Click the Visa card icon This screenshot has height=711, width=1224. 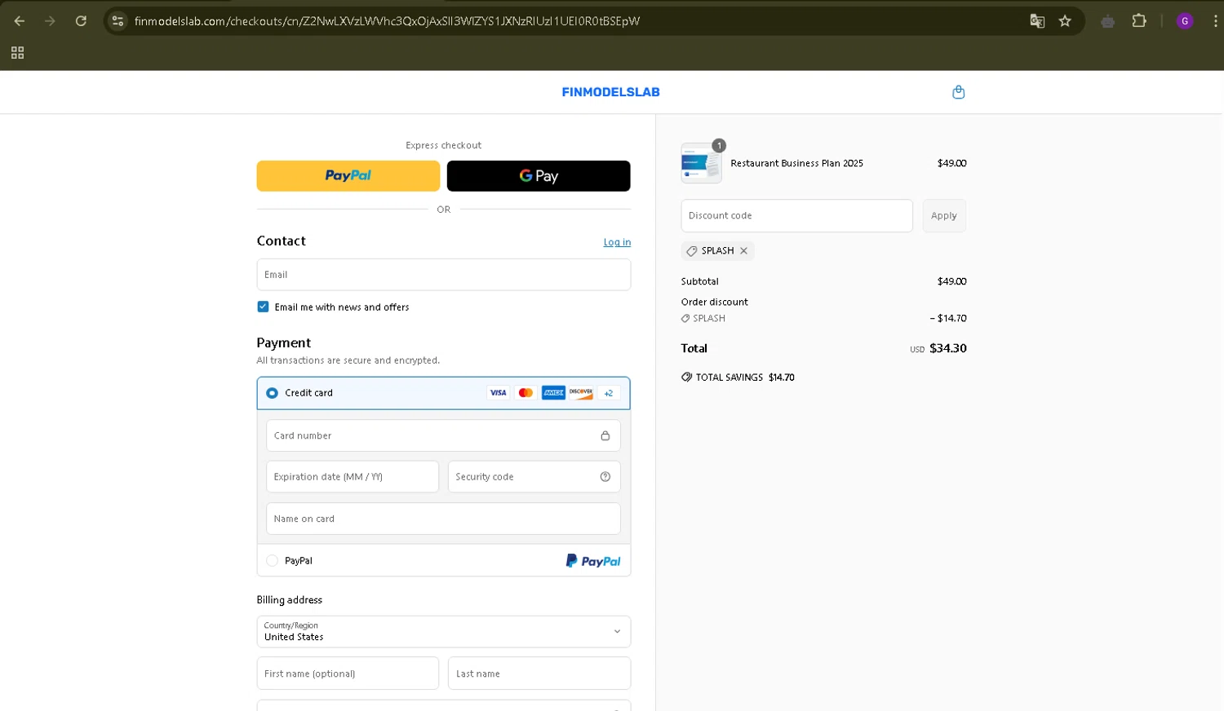coord(498,393)
